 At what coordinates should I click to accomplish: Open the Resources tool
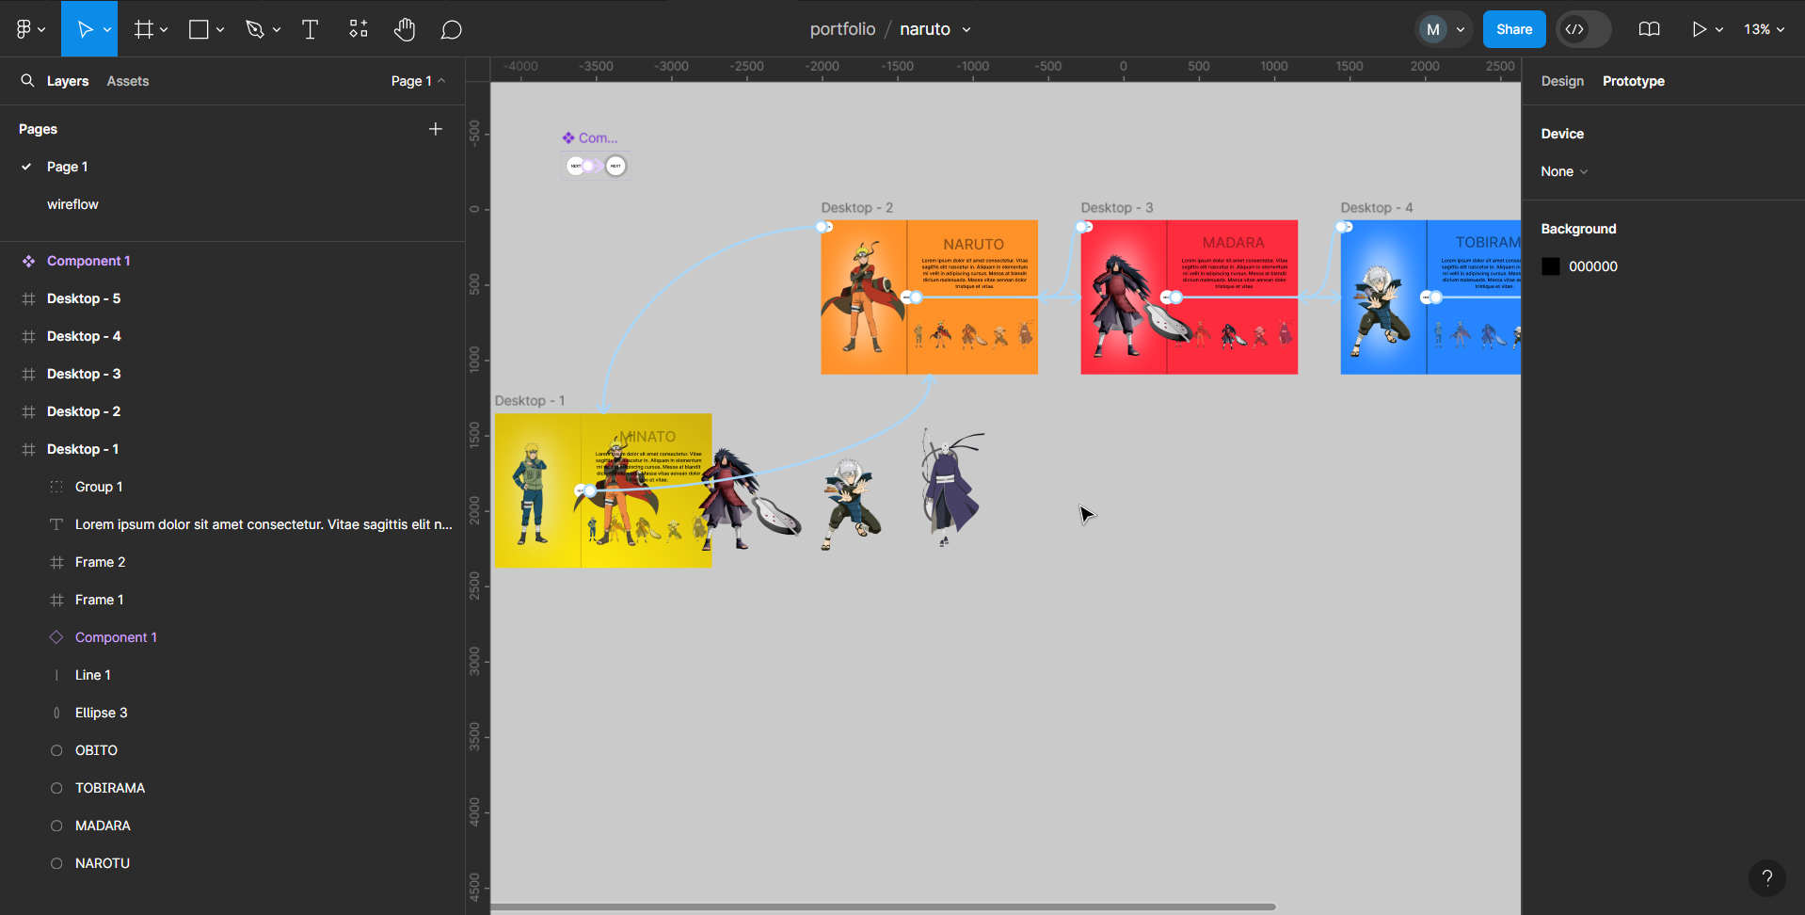359,29
